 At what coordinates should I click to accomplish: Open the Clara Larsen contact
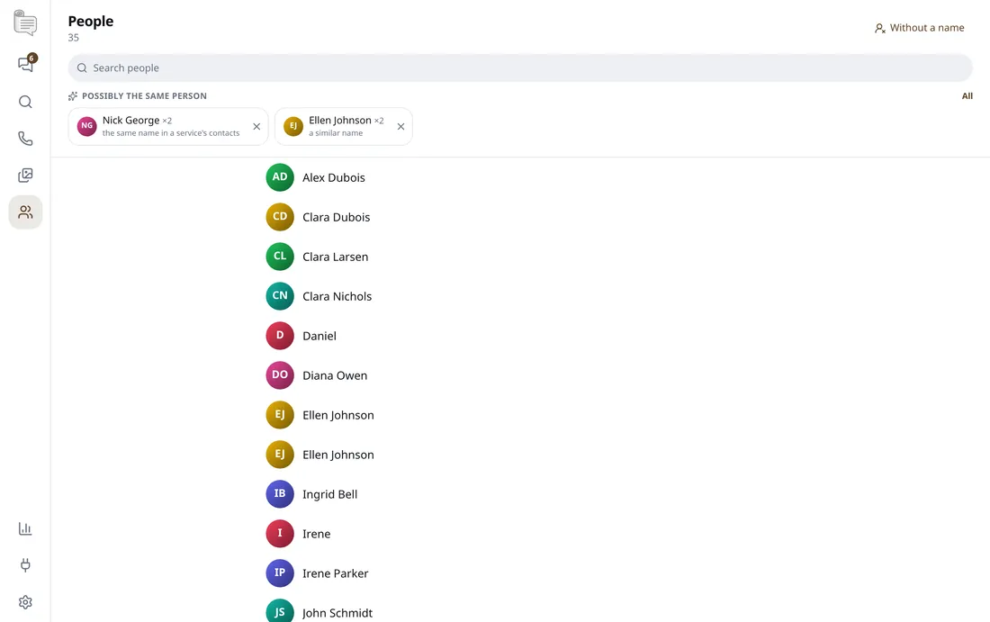pos(336,257)
